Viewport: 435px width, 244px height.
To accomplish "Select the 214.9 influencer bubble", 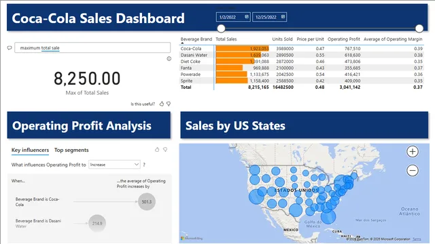I will pos(97,223).
